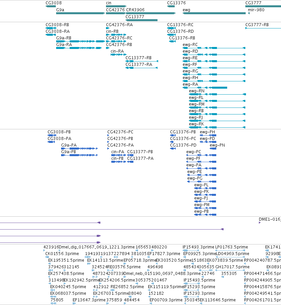Click EST GH17017.5prime
Viewport: 281px width, 305px height.
(x=232, y=267)
